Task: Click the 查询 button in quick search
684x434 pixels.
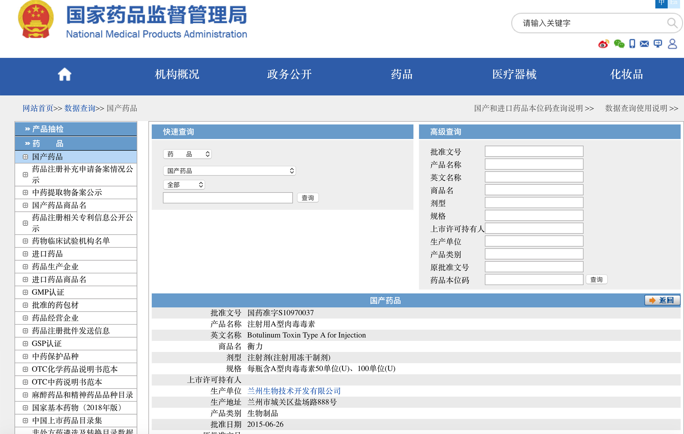Action: [308, 198]
